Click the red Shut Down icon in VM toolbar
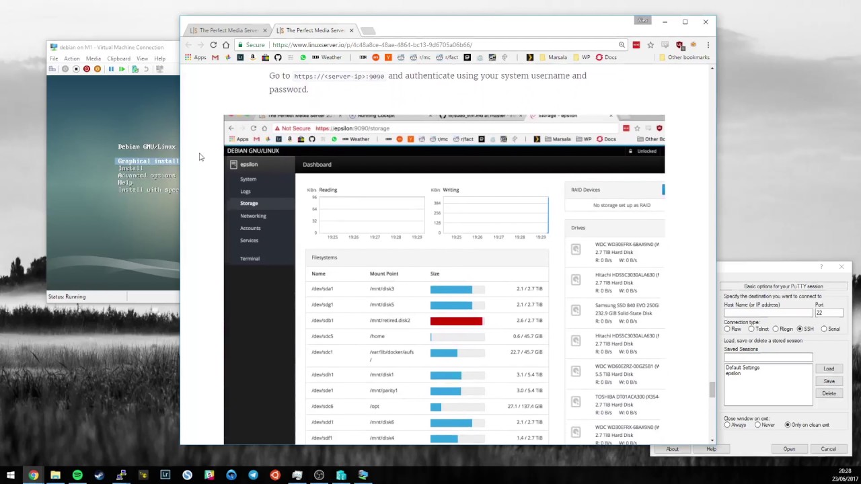Image resolution: width=861 pixels, height=484 pixels. 87,69
